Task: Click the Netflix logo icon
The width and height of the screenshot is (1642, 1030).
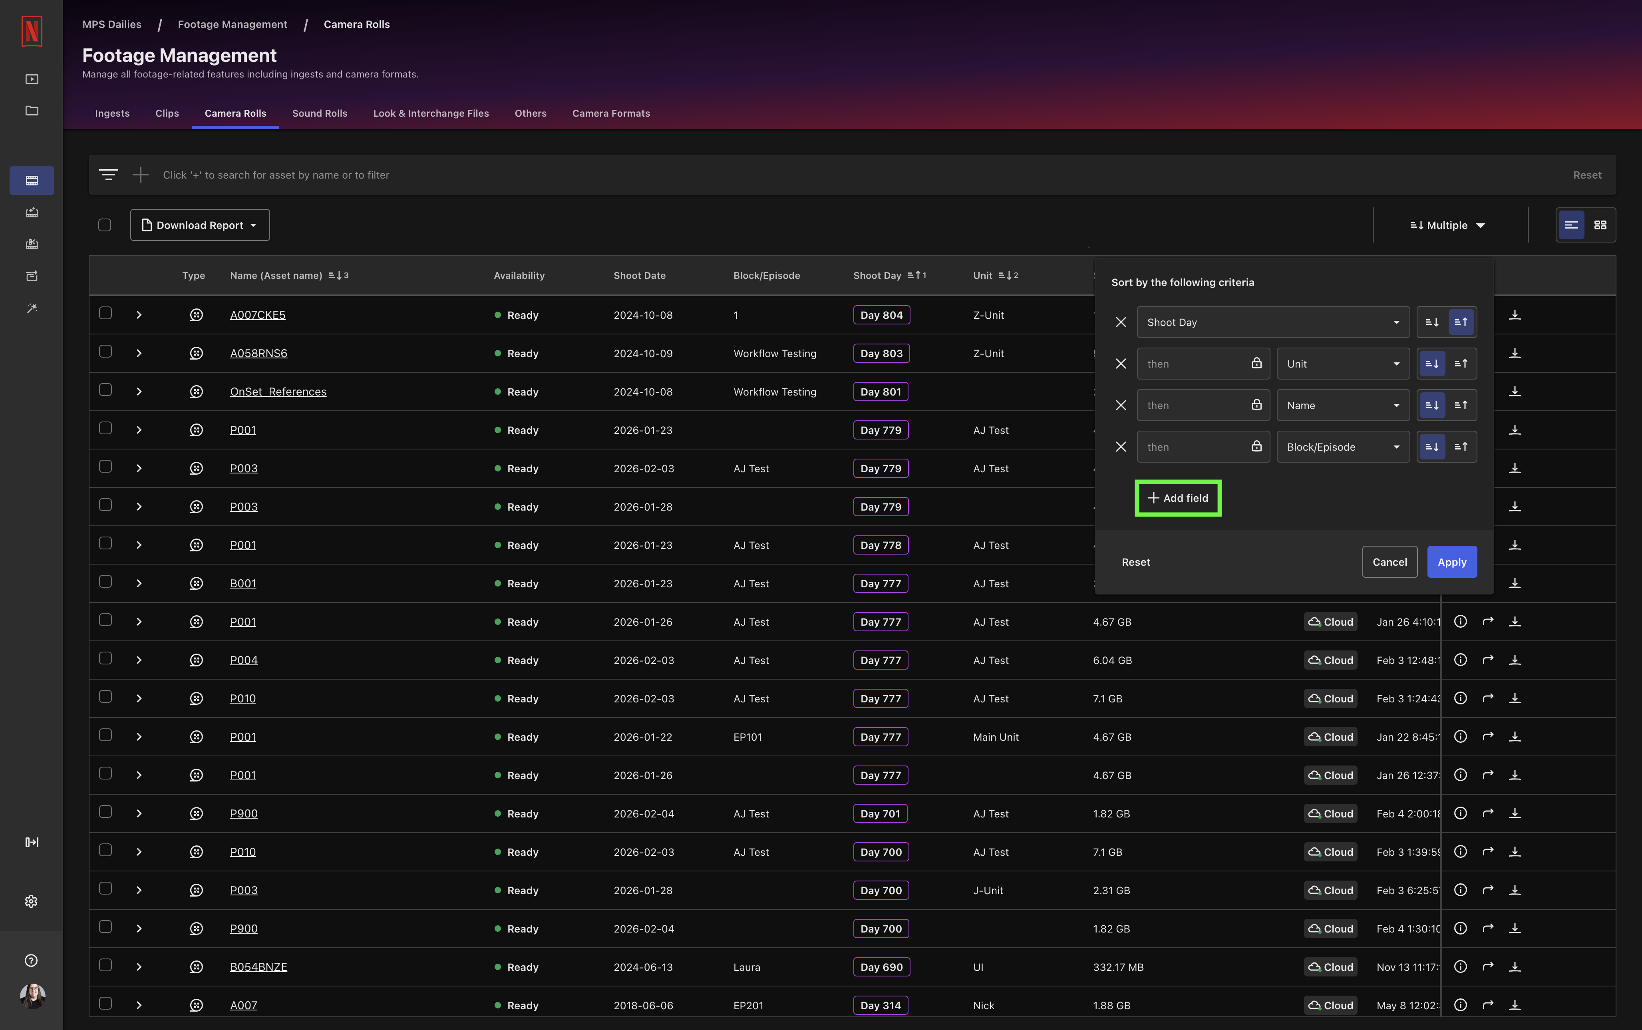Action: [x=31, y=31]
